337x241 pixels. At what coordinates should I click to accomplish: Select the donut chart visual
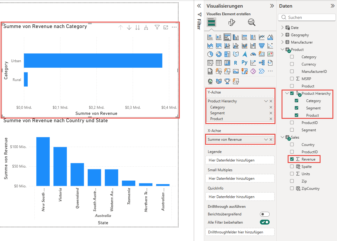click(x=218, y=54)
